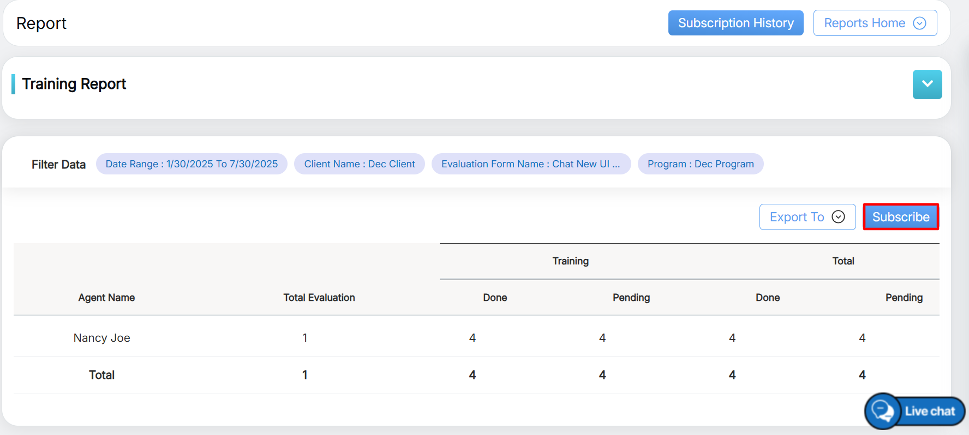Viewport: 969px width, 435px height.
Task: Click the Training group header
Action: click(570, 261)
